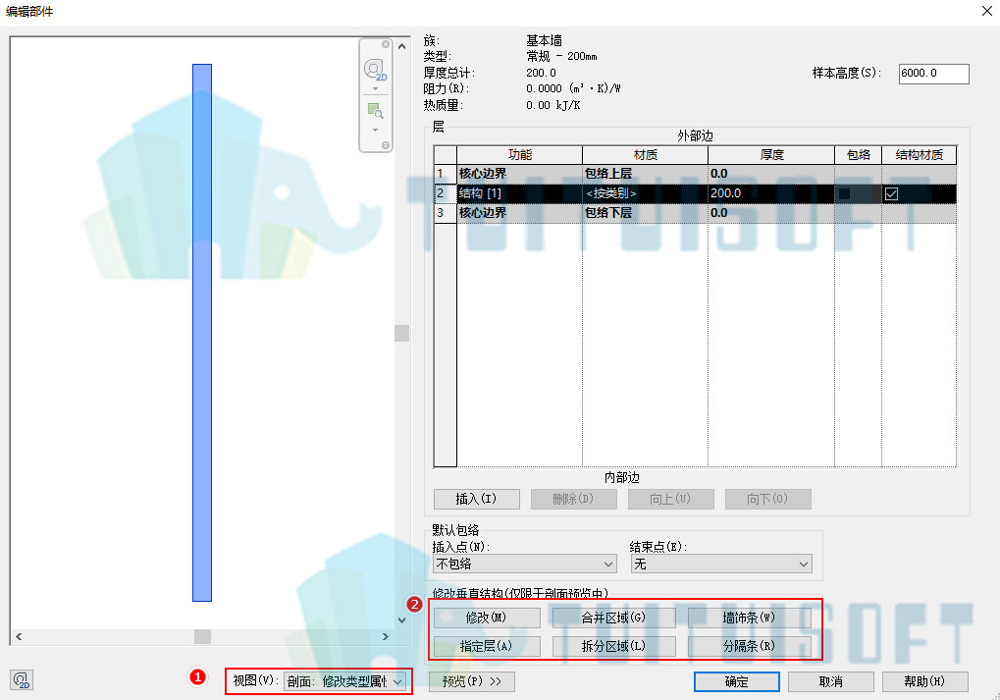
Task: Activate the zoom region tool in preview
Action: [375, 111]
